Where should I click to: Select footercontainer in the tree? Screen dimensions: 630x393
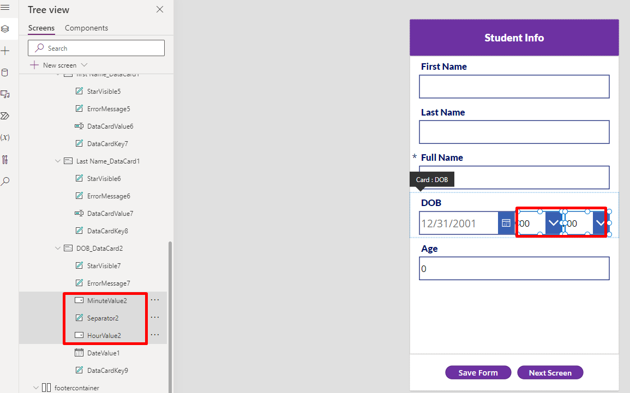(x=77, y=388)
